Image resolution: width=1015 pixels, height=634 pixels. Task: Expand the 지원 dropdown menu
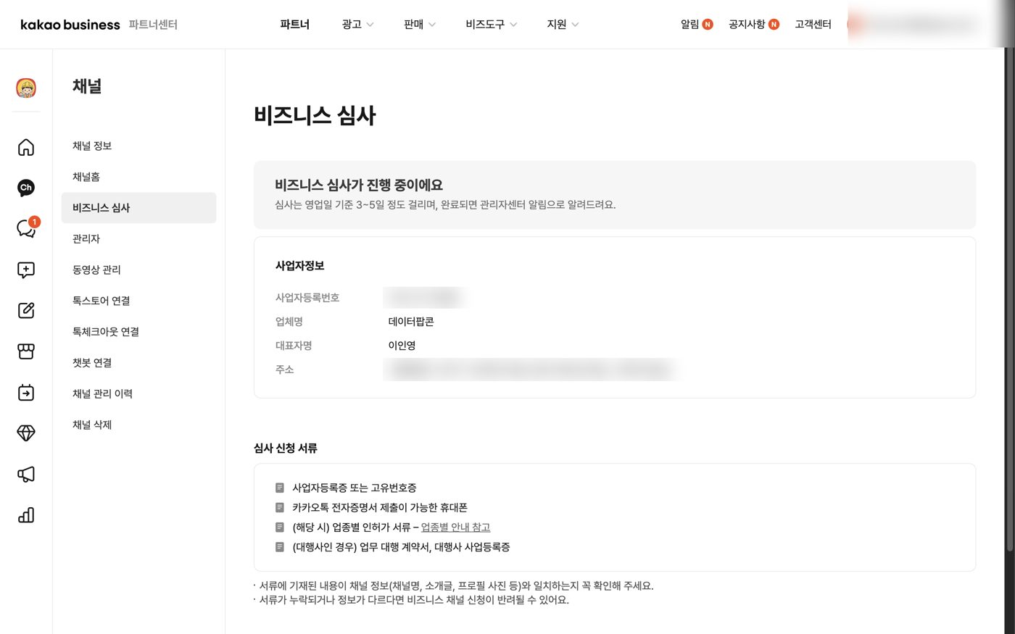tap(563, 25)
